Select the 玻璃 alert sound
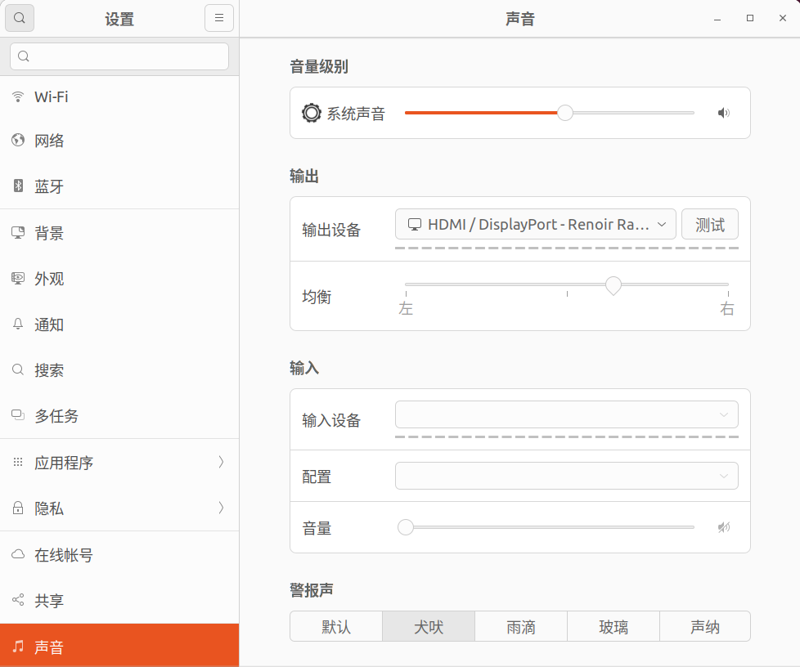Image resolution: width=800 pixels, height=667 pixels. pos(613,626)
